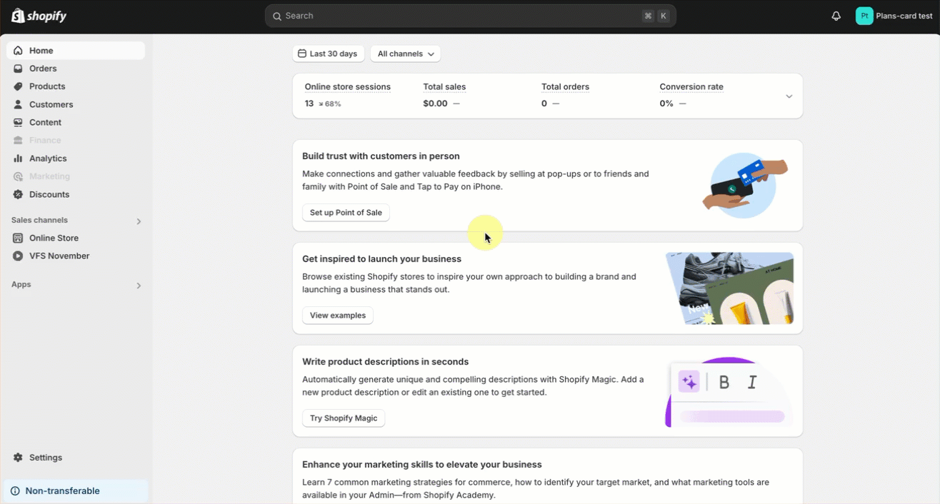Image resolution: width=940 pixels, height=504 pixels.
Task: Click 'Enhance your marketing skills' heading
Action: [x=422, y=465]
